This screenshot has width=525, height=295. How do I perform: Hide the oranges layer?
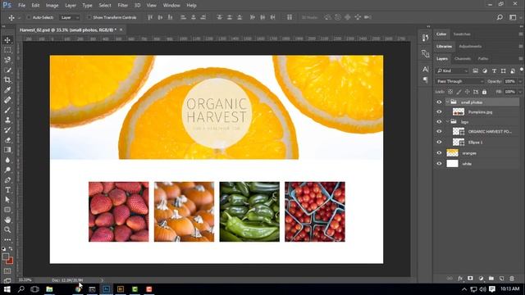[x=439, y=153]
